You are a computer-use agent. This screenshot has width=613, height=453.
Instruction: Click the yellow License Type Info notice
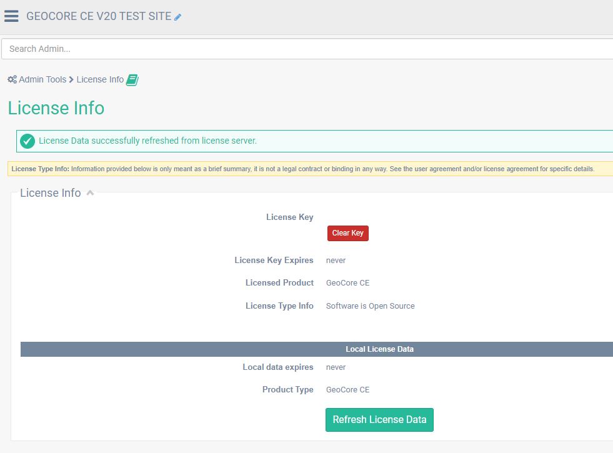tap(311, 169)
